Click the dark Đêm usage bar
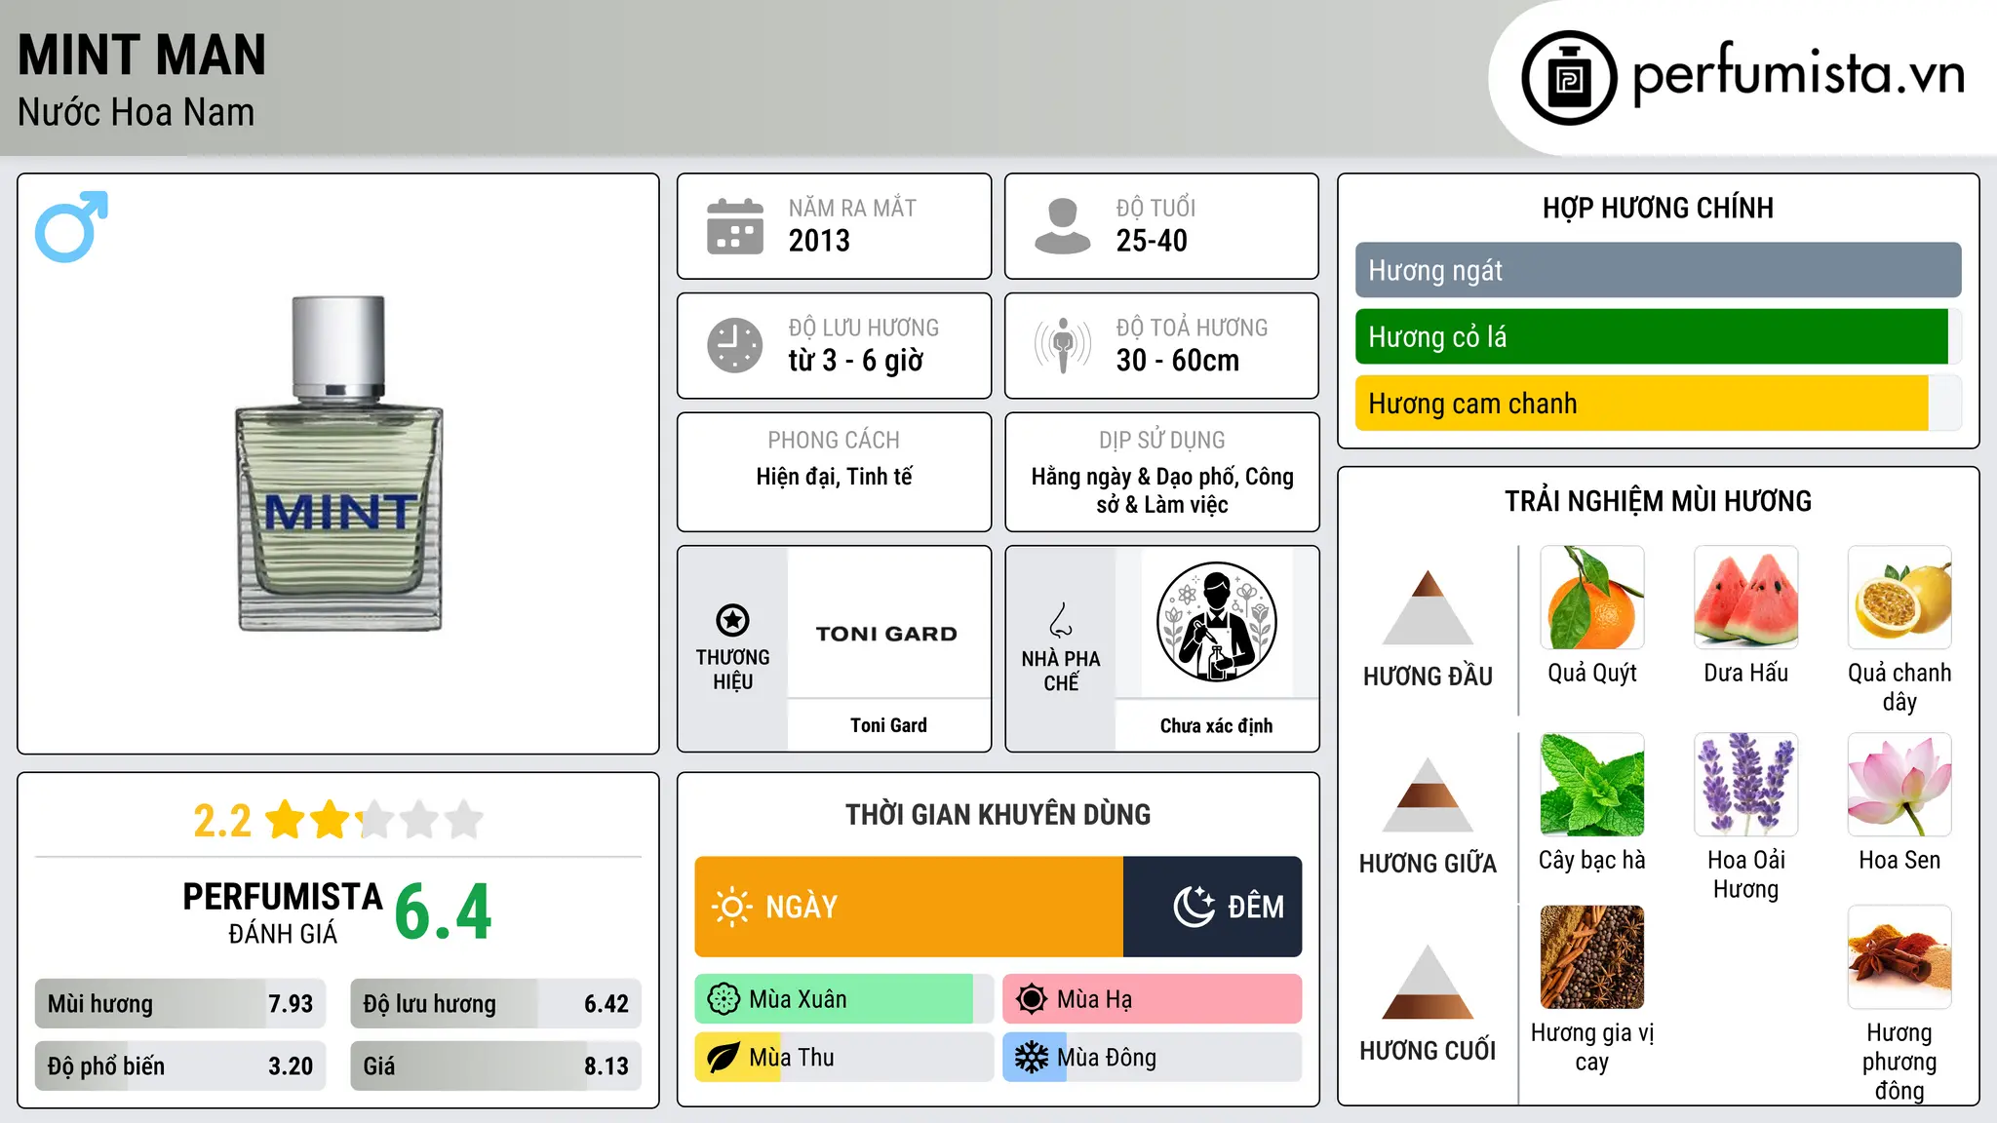This screenshot has width=1997, height=1123. click(x=1213, y=907)
